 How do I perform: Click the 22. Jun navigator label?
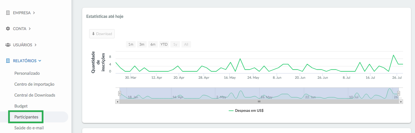(x=311, y=97)
